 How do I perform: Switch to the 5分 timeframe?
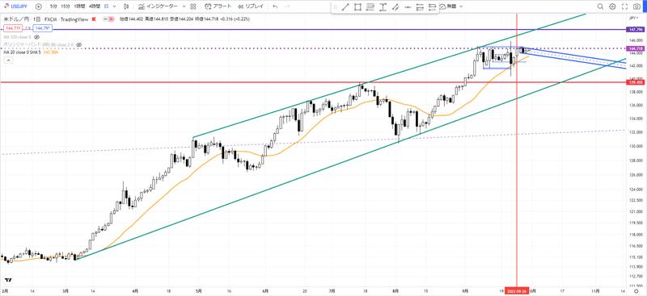coord(54,6)
